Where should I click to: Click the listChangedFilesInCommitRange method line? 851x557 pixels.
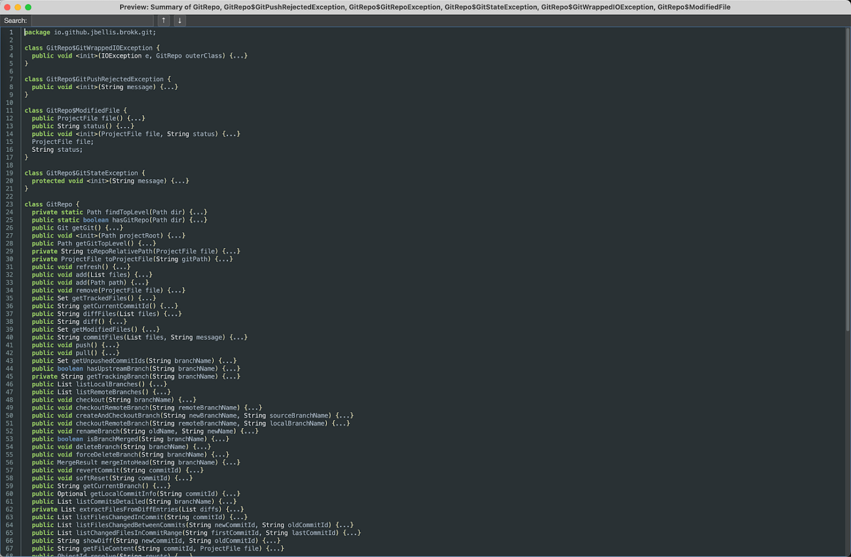coord(196,533)
